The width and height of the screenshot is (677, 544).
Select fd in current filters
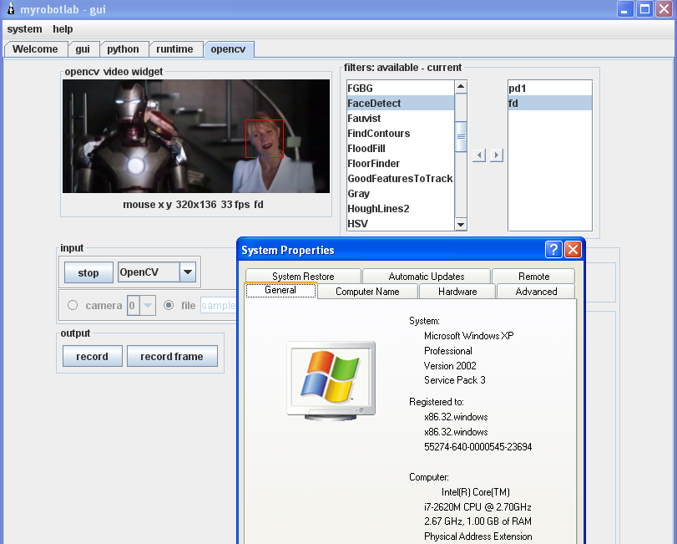(x=549, y=104)
